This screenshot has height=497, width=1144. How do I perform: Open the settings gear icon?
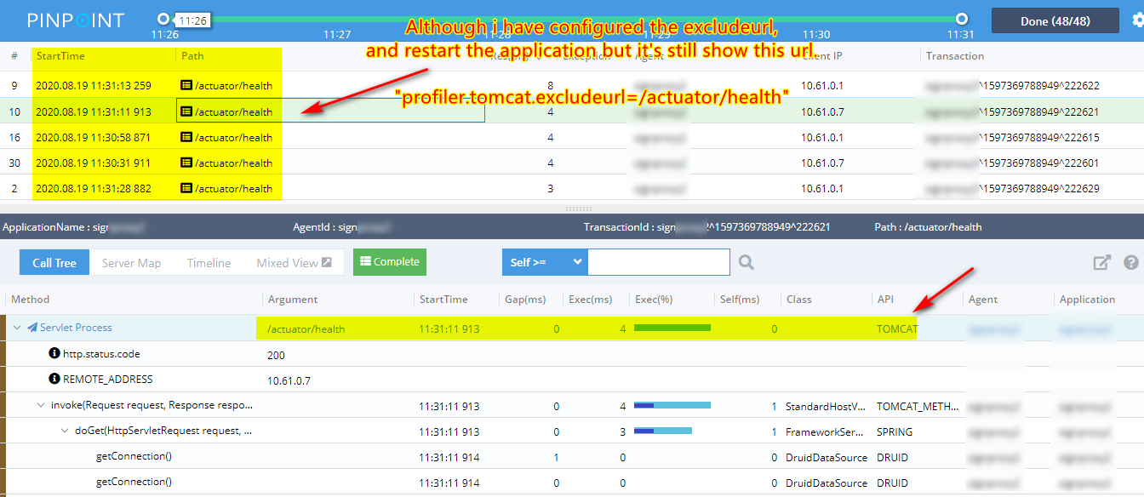coord(1138,20)
